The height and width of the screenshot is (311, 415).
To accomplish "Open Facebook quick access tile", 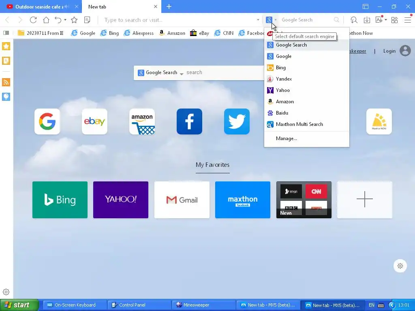I will [190, 121].
